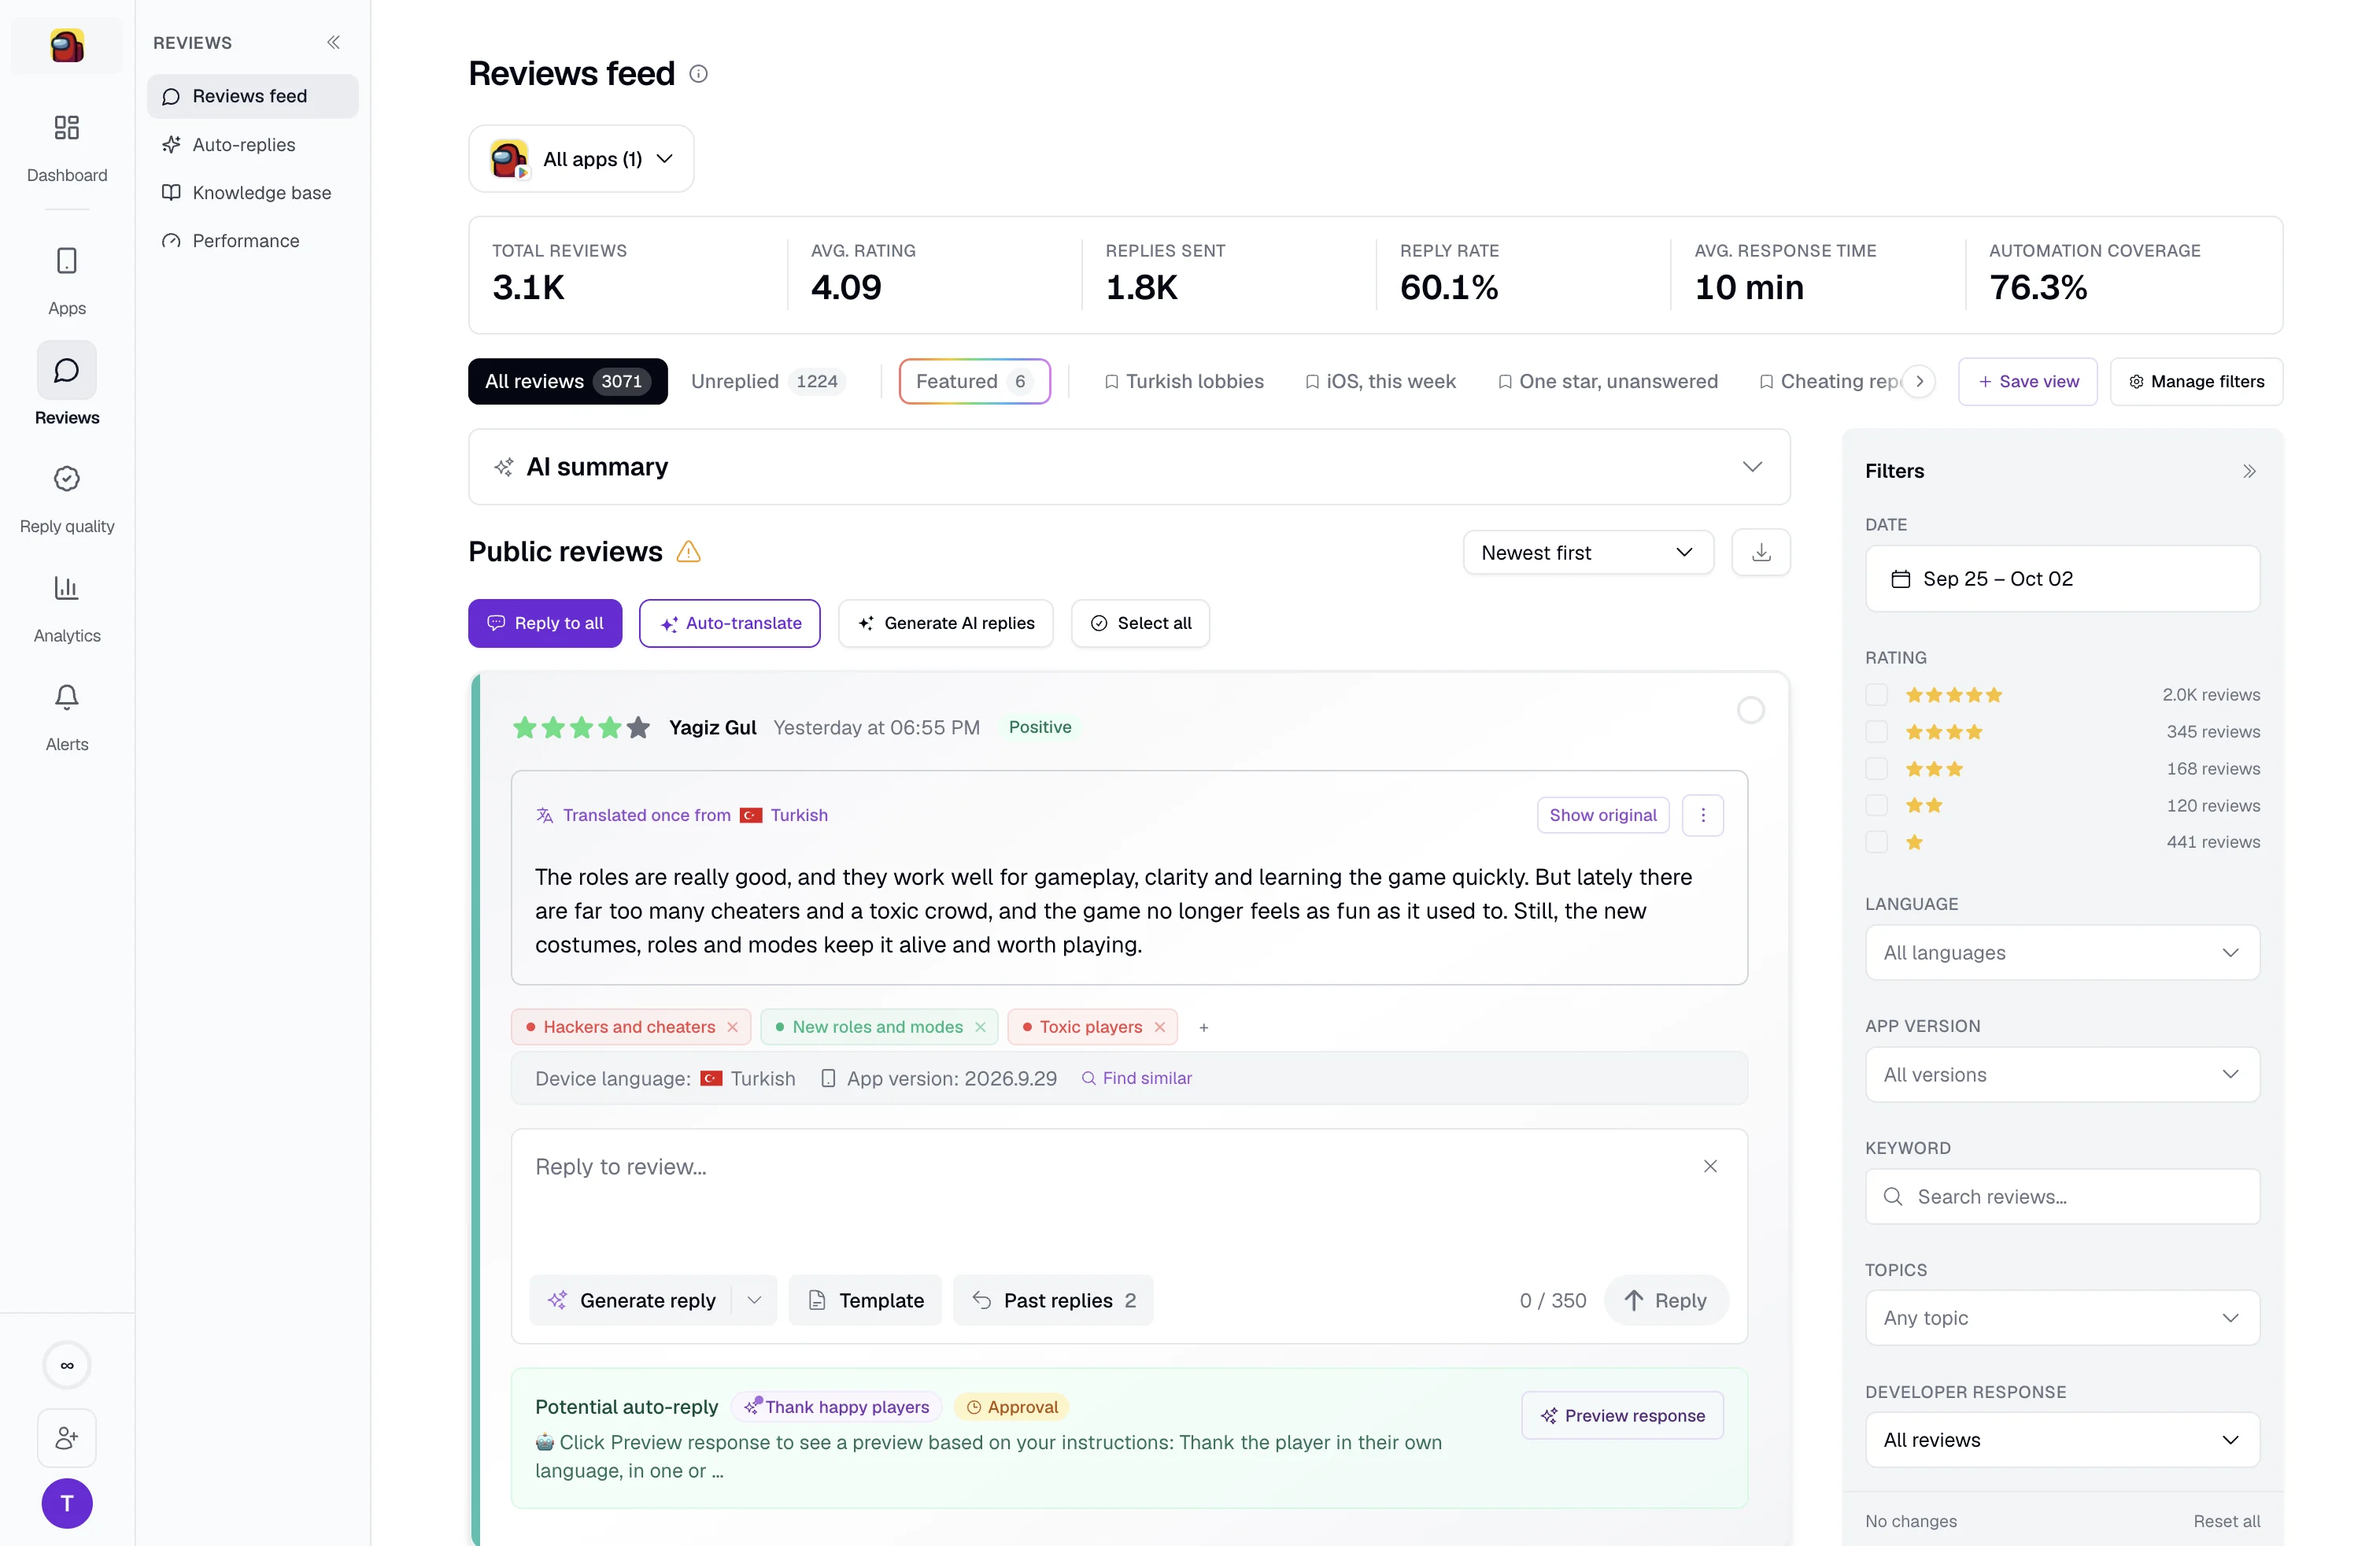This screenshot has width=2380, height=1546.
Task: Check the four-star rating filter
Action: pos(1876,731)
